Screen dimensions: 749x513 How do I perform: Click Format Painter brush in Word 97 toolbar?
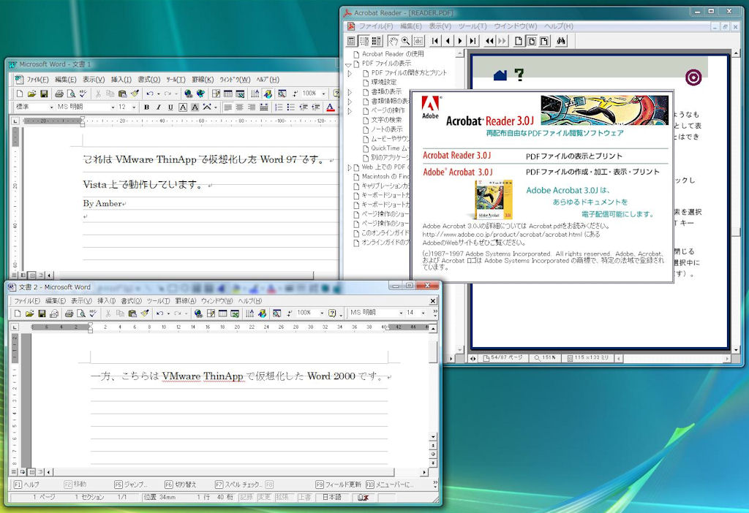click(x=135, y=94)
